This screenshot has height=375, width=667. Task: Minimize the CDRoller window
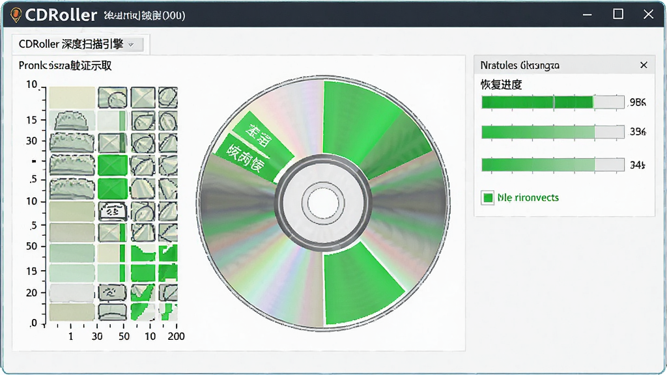pos(588,14)
